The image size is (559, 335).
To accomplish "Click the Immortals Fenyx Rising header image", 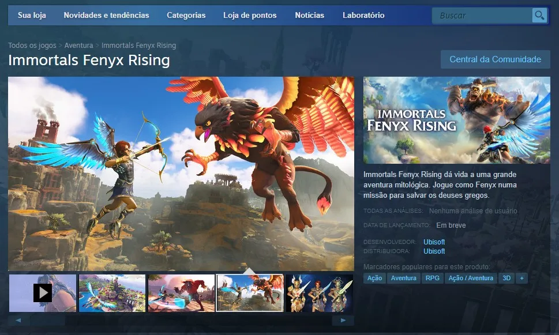I will pos(457,120).
